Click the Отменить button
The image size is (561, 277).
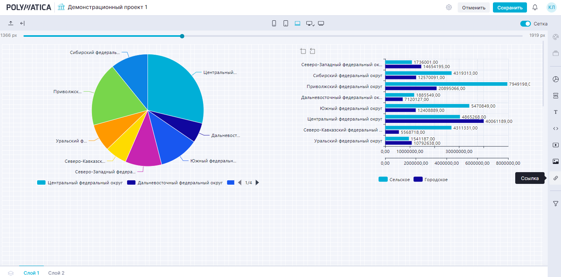tap(473, 8)
